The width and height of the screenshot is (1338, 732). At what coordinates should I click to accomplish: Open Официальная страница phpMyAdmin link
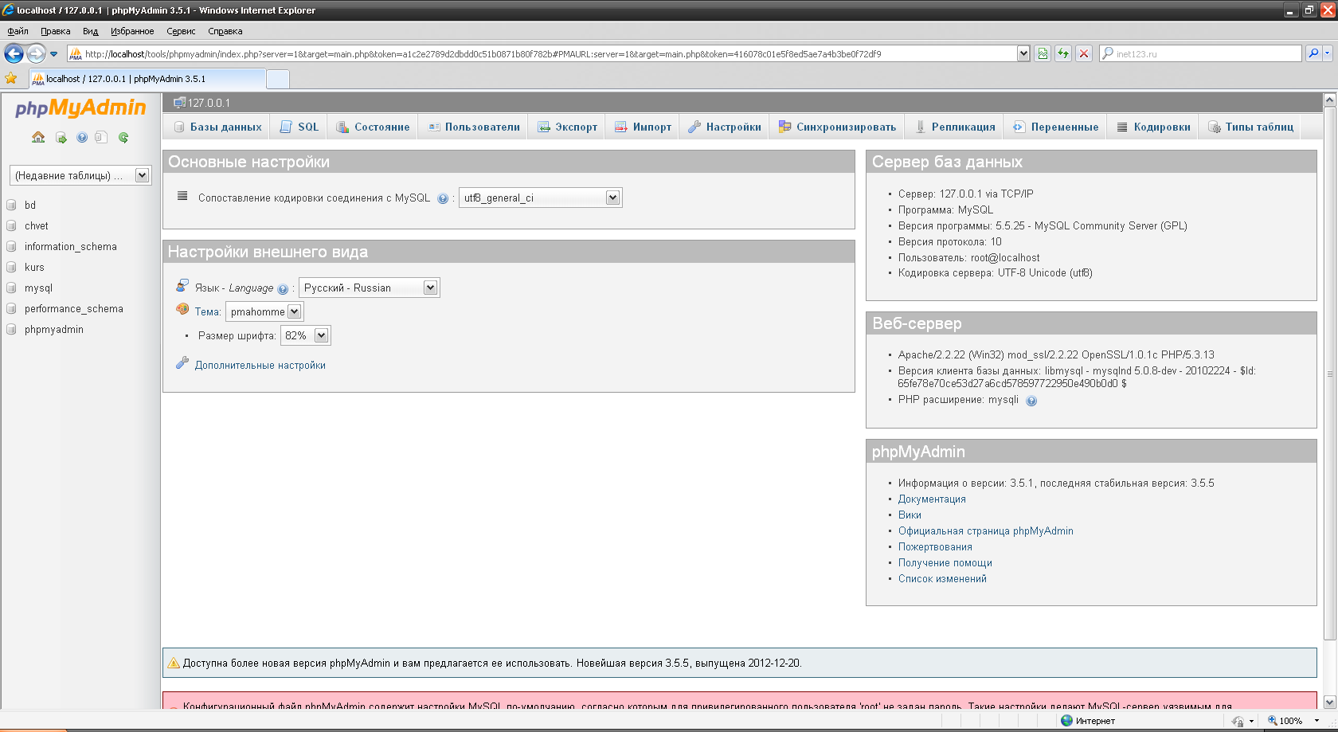tap(986, 531)
